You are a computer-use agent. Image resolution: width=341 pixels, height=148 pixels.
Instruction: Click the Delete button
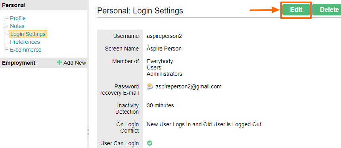(x=327, y=10)
